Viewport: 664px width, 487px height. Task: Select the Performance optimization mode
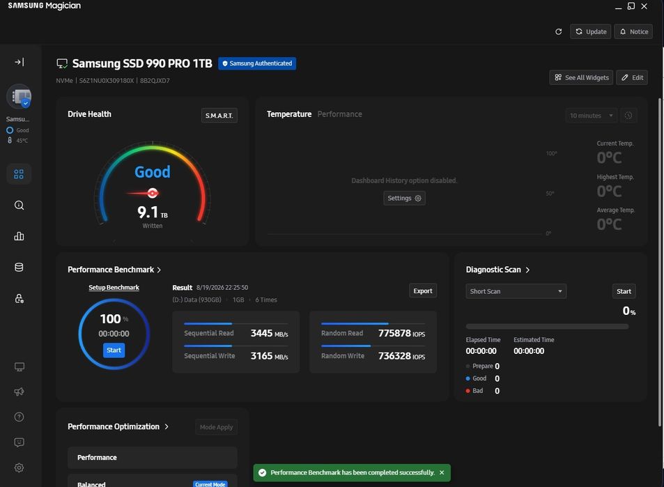[x=153, y=458]
